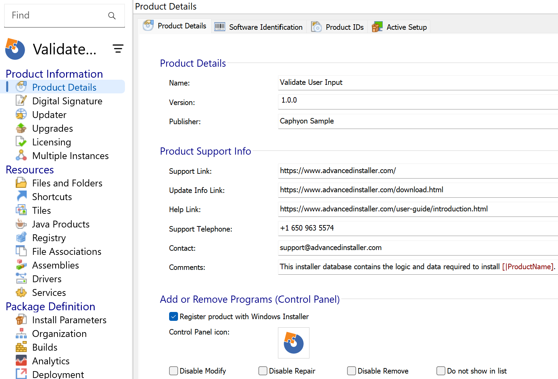This screenshot has height=379, width=558.
Task: Open the Updater page
Action: pyautogui.click(x=49, y=115)
